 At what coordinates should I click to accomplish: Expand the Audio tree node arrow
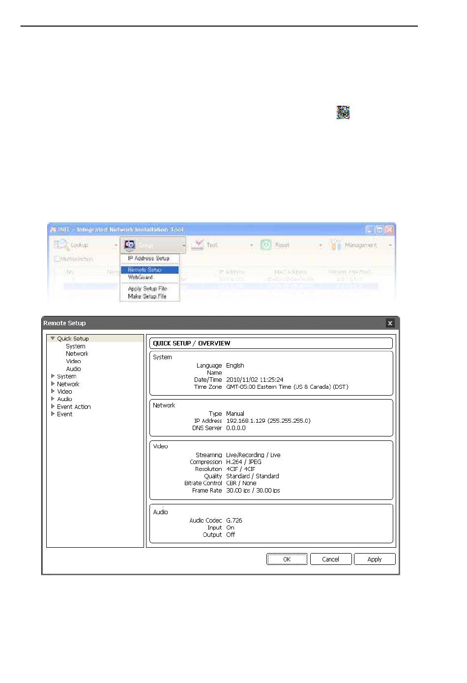53,399
